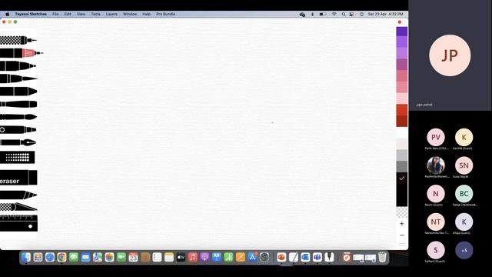Open the Tools menu

pos(95,14)
